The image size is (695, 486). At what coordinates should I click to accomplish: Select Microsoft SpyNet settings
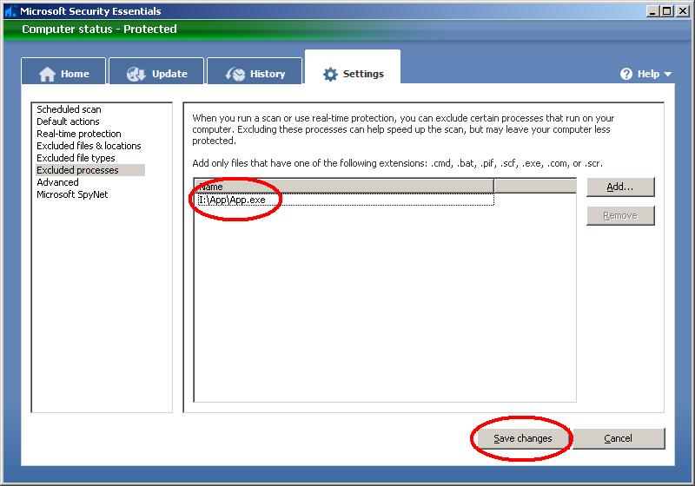click(x=72, y=194)
